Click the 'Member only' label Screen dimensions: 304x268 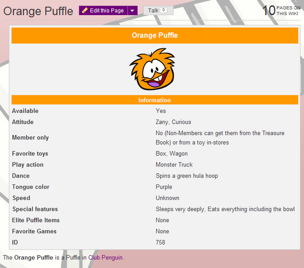(30, 137)
